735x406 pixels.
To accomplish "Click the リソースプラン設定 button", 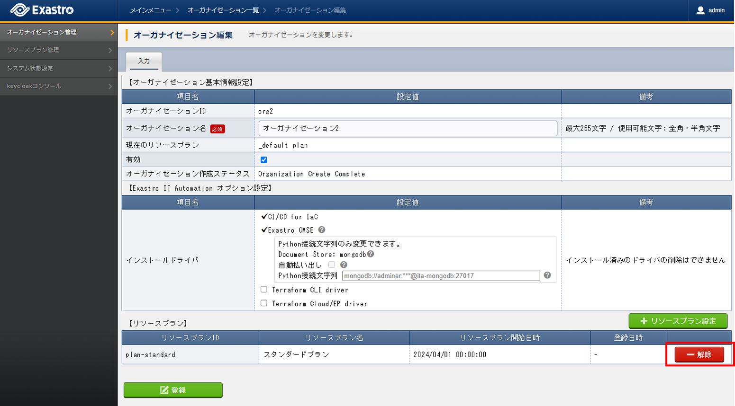I will pyautogui.click(x=678, y=321).
